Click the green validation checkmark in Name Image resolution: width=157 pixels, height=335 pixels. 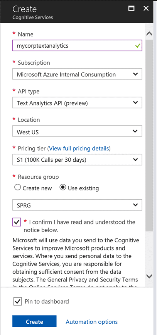pos(138,46)
